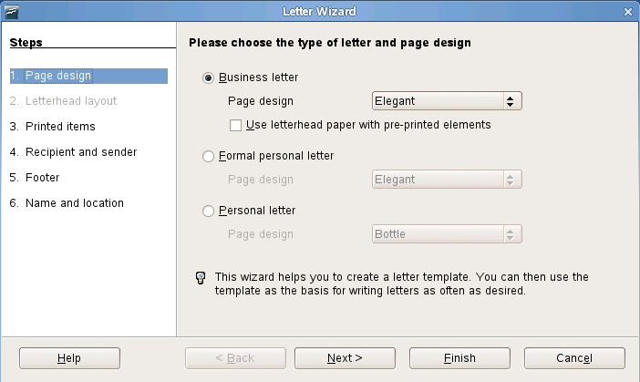Open the Formal personal letter Elegant dropdown
The width and height of the screenshot is (640, 382).
[447, 180]
